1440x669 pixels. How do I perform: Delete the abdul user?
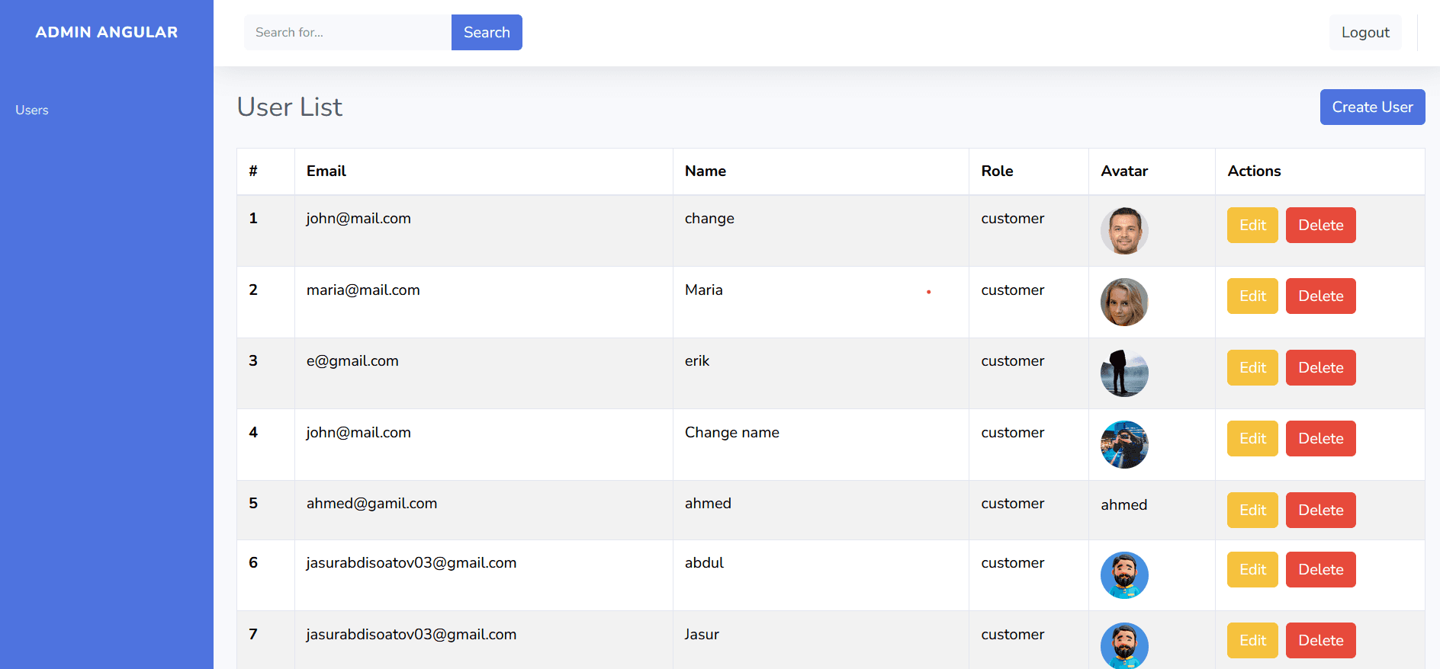(x=1321, y=569)
